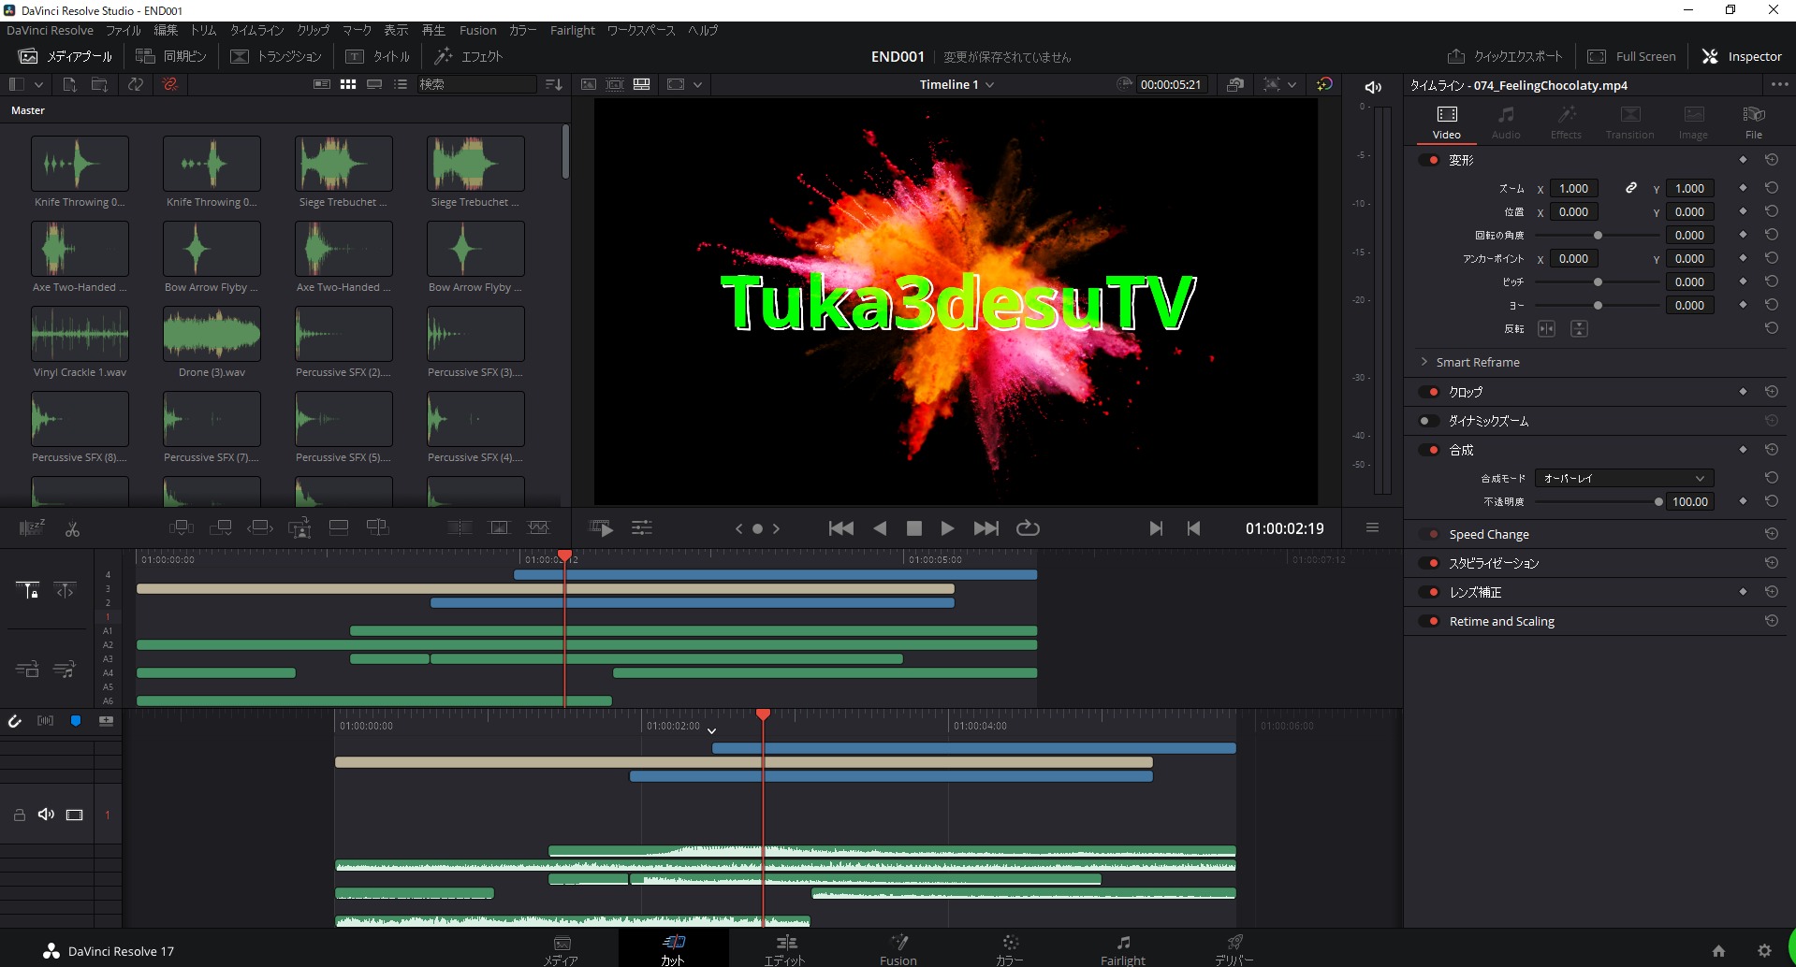Adjust the 不透明度 opacity slider handle
Screen dimensions: 1796x967
click(x=1658, y=502)
